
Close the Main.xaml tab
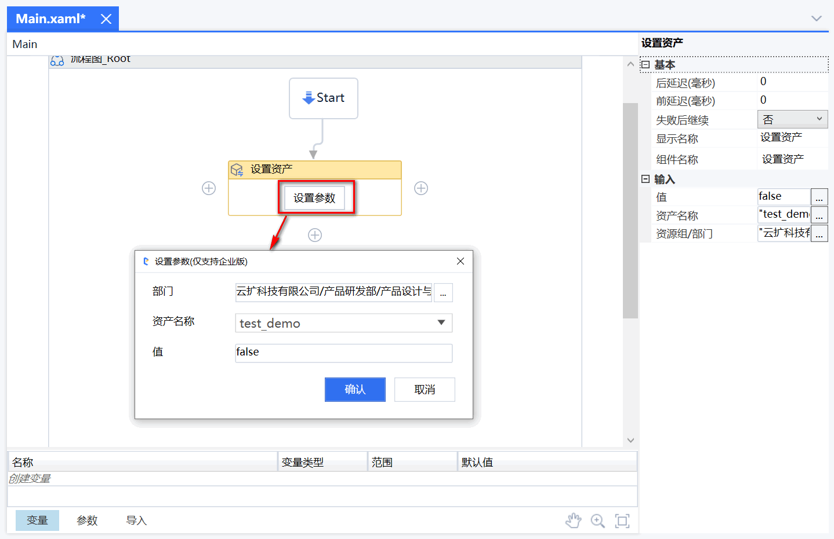point(106,19)
